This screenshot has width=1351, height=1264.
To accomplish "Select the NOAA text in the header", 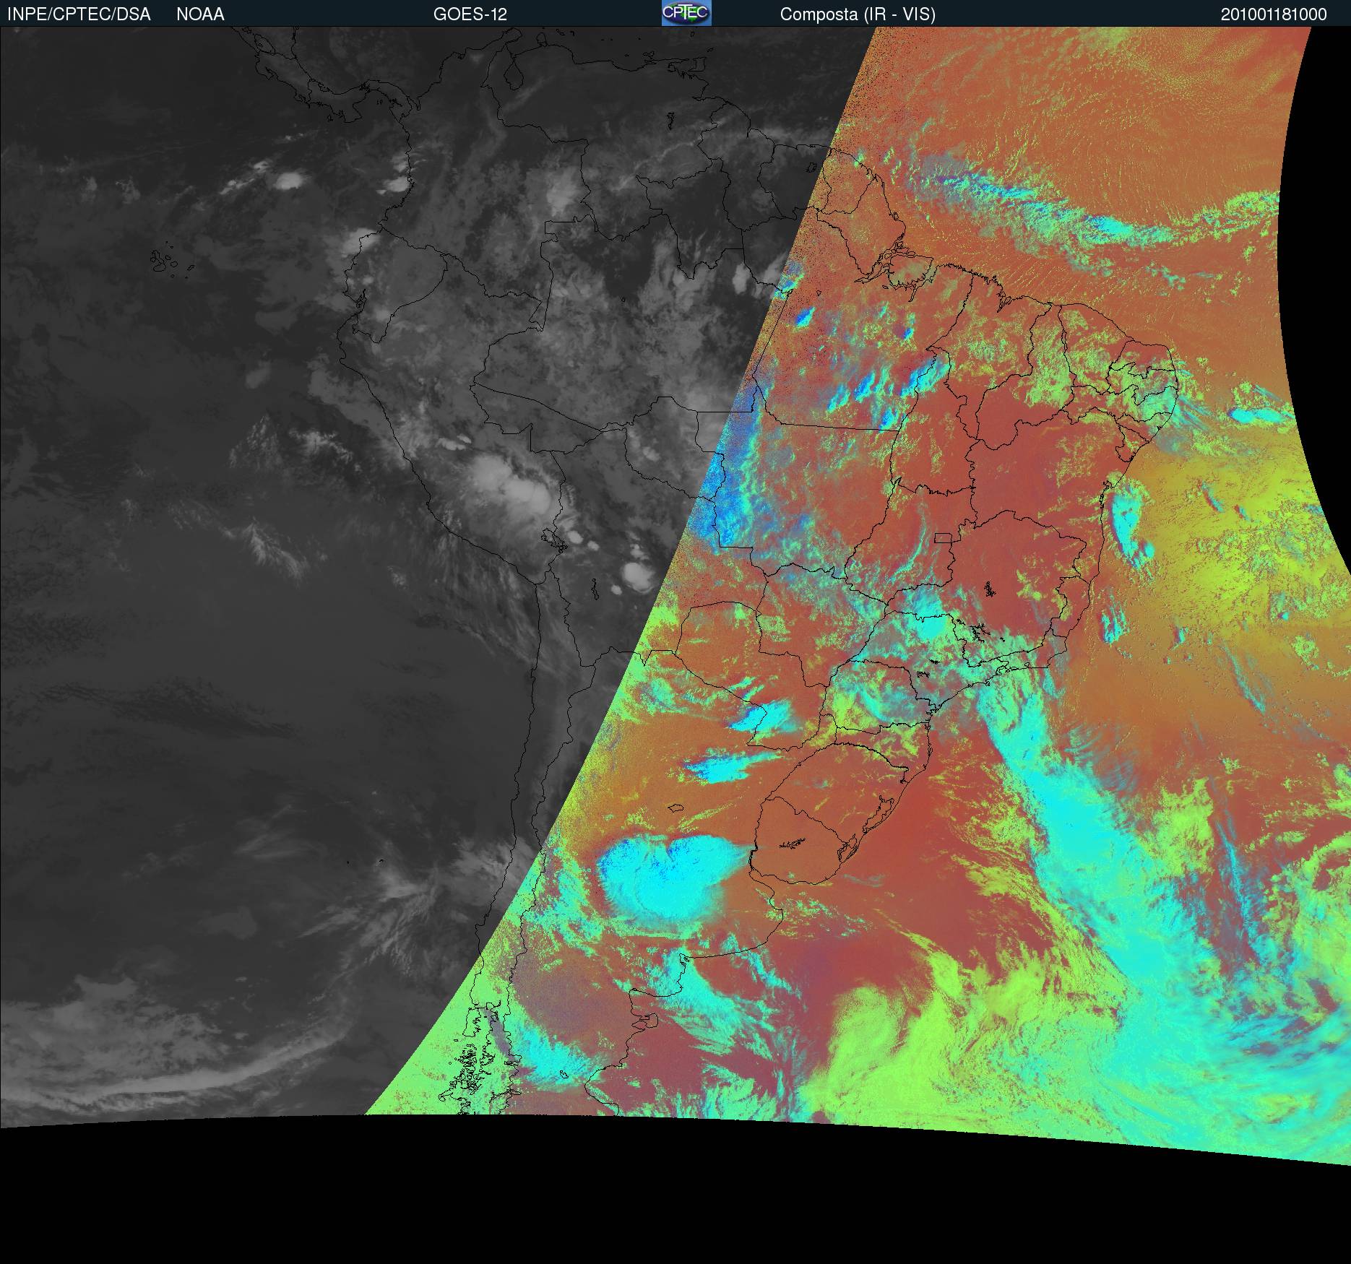I will [200, 14].
